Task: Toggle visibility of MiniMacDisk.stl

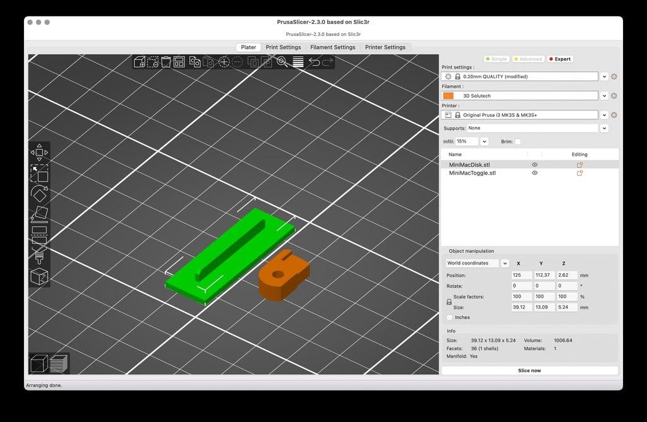Action: point(535,165)
